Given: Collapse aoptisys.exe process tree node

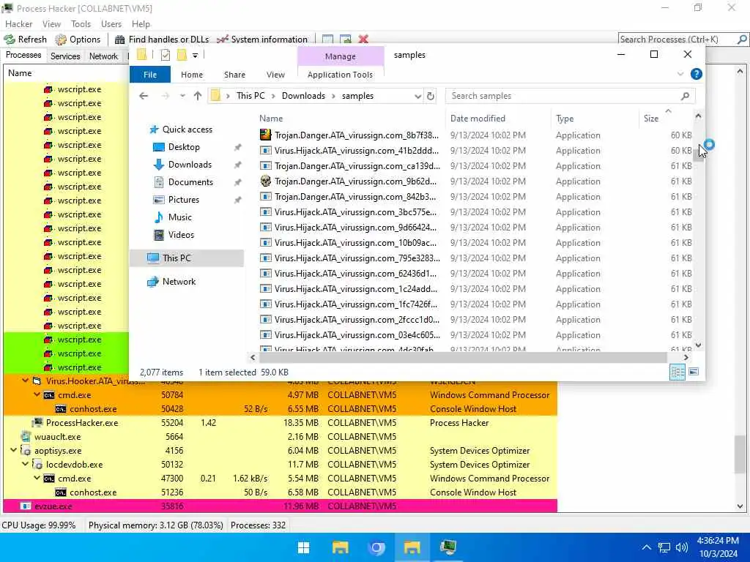Looking at the screenshot, I should click(13, 450).
